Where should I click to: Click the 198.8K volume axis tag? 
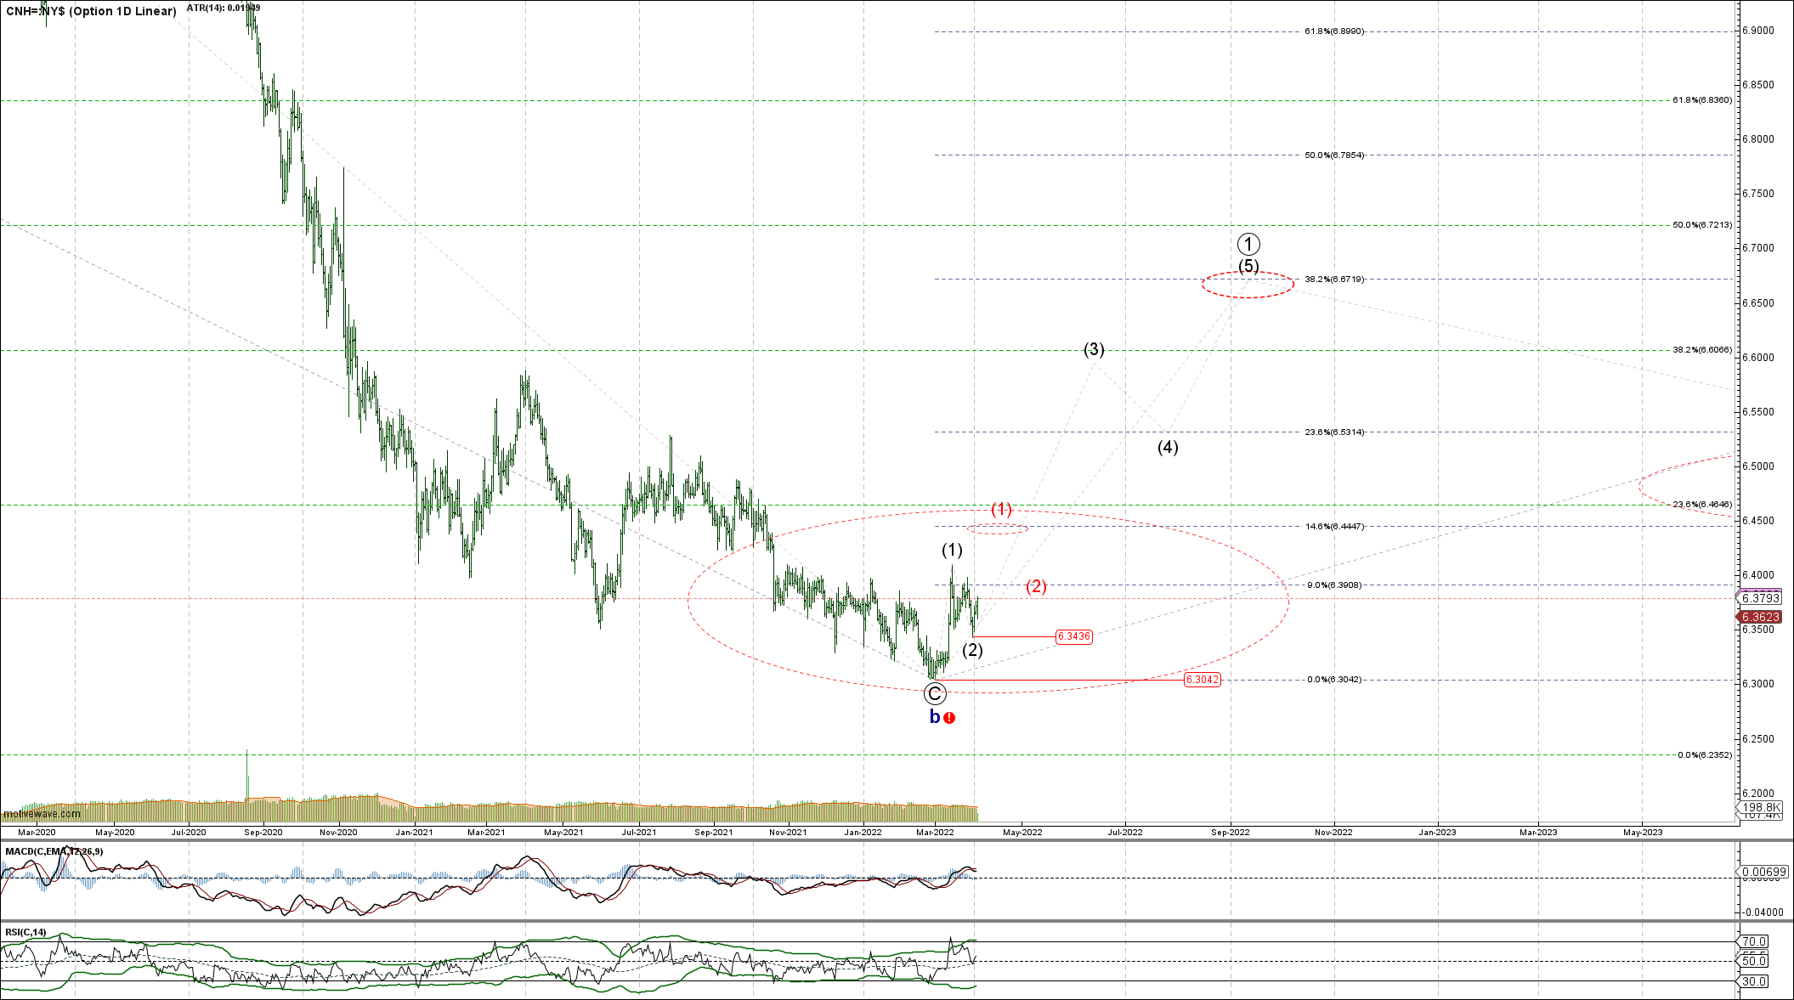pyautogui.click(x=1761, y=807)
